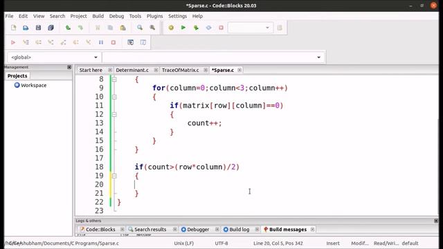Click the Find icon
Image resolution: width=443 pixels, height=249 pixels.
click(140, 28)
